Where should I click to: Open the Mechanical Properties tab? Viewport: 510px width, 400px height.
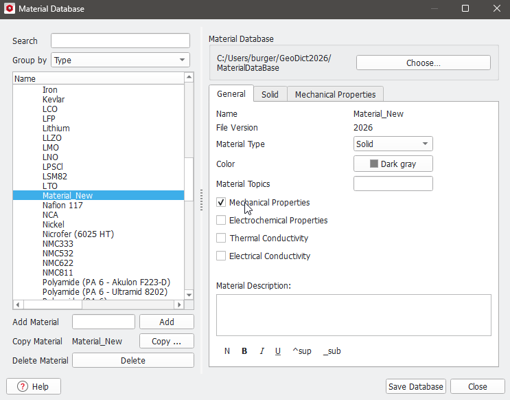[x=336, y=94]
